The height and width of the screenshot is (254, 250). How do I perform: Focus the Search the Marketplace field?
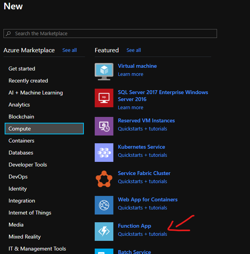(113, 34)
